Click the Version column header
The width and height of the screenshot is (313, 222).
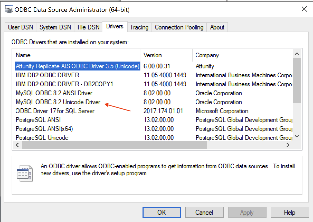point(153,55)
